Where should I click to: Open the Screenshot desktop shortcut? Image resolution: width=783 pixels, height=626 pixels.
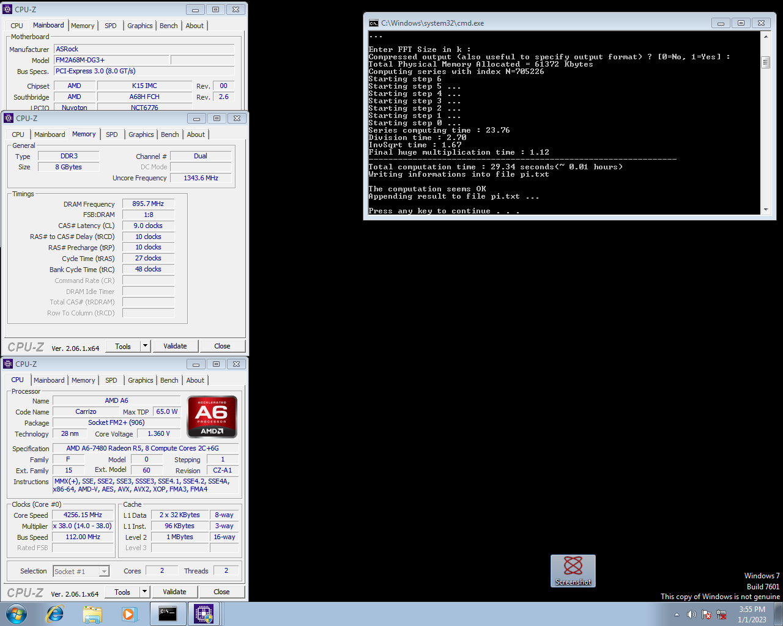tap(573, 571)
